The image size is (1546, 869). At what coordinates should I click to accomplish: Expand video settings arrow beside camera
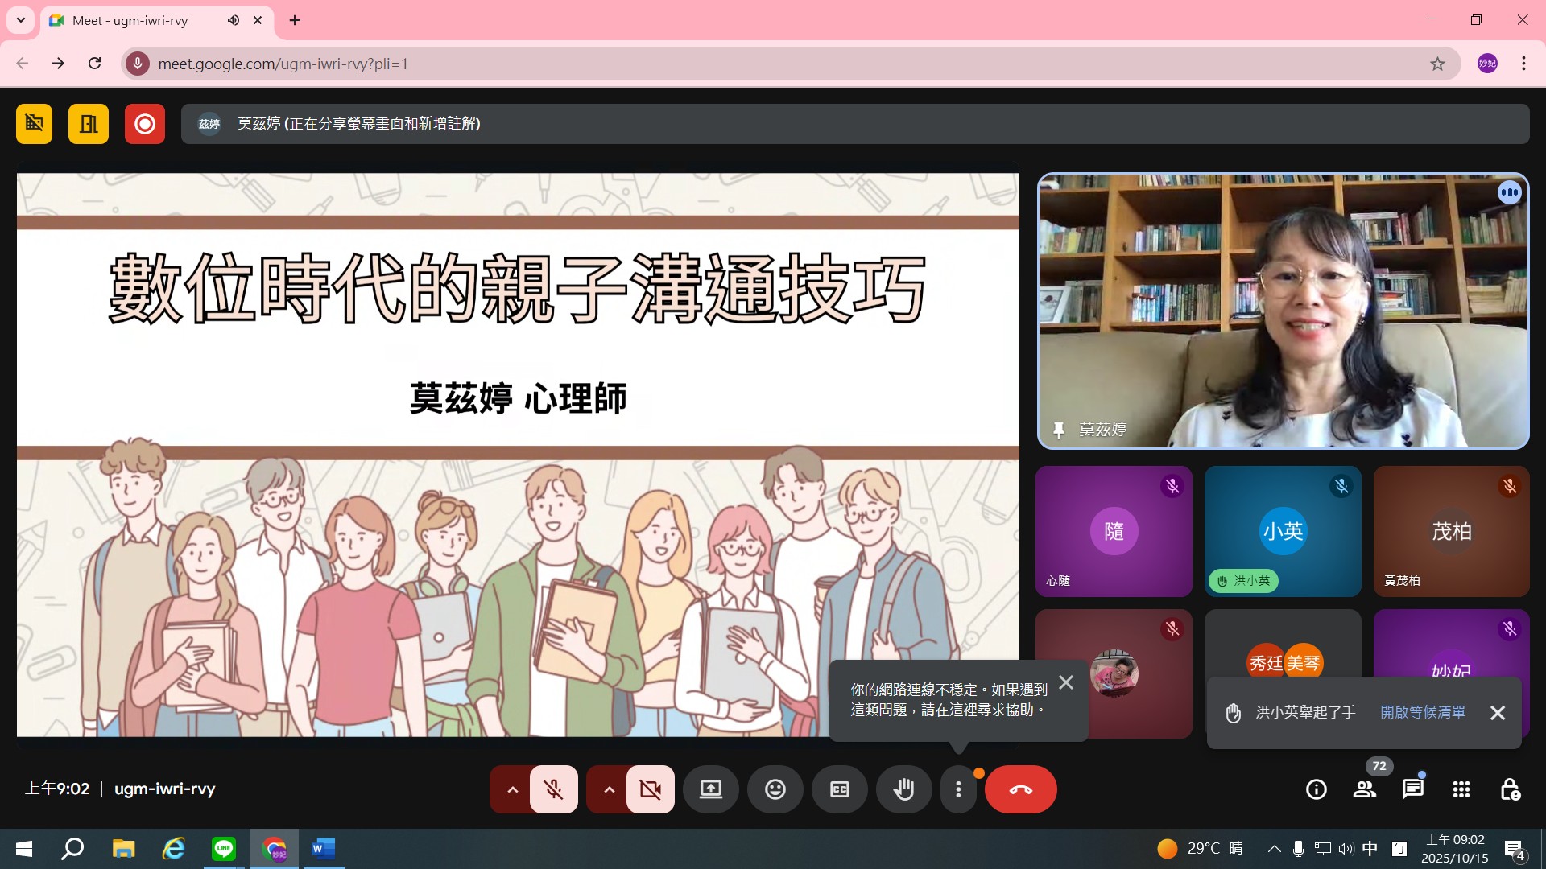click(x=609, y=789)
